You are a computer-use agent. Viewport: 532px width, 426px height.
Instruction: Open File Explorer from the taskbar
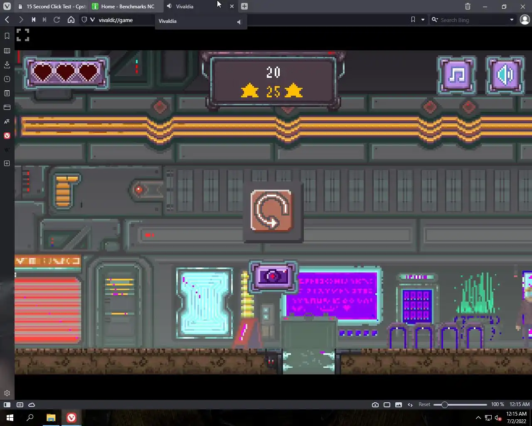pyautogui.click(x=51, y=418)
